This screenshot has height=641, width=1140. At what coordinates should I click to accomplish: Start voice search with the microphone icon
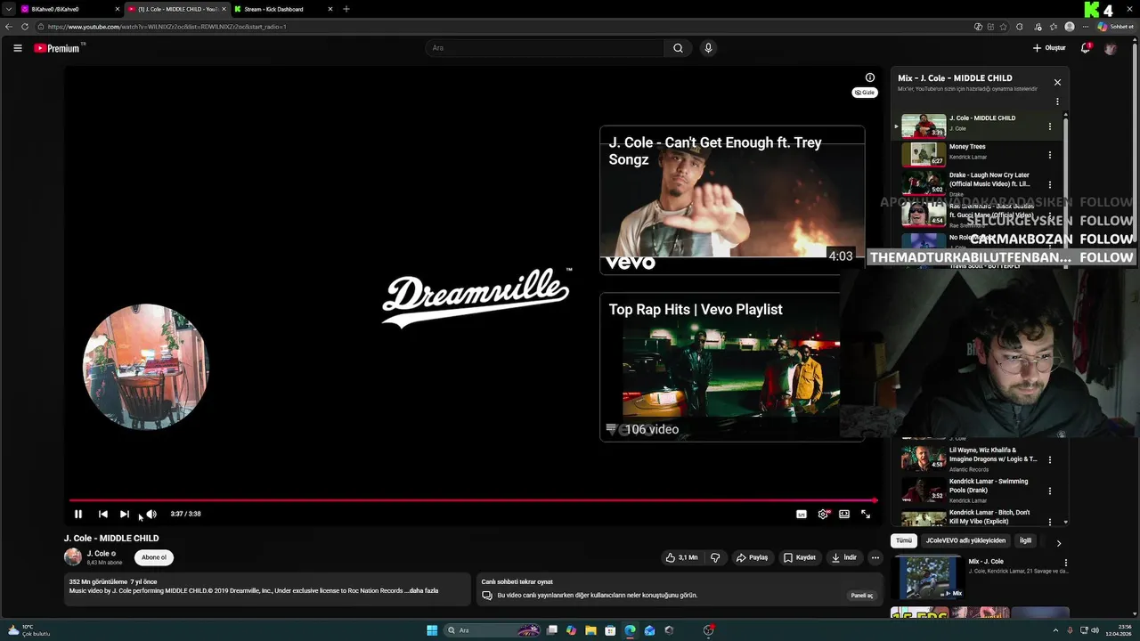coord(708,48)
